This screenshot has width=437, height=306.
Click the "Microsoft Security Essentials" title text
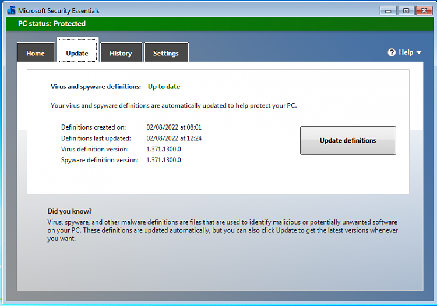pos(58,11)
